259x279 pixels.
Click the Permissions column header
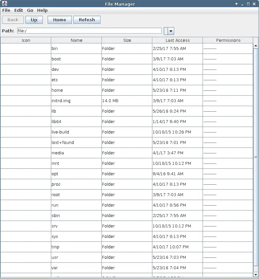[228, 40]
